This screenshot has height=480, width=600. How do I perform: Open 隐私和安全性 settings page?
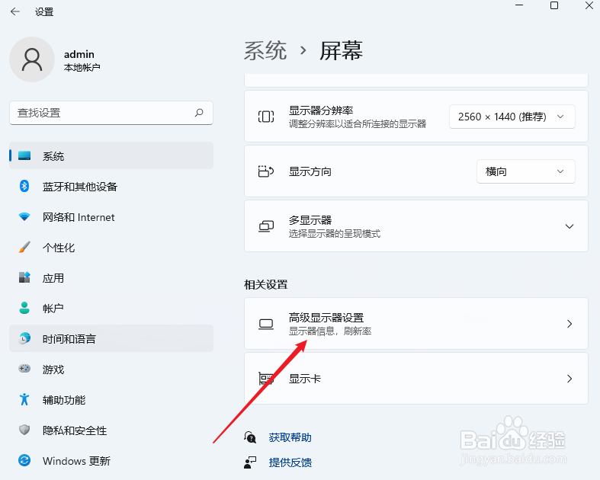coord(111,430)
